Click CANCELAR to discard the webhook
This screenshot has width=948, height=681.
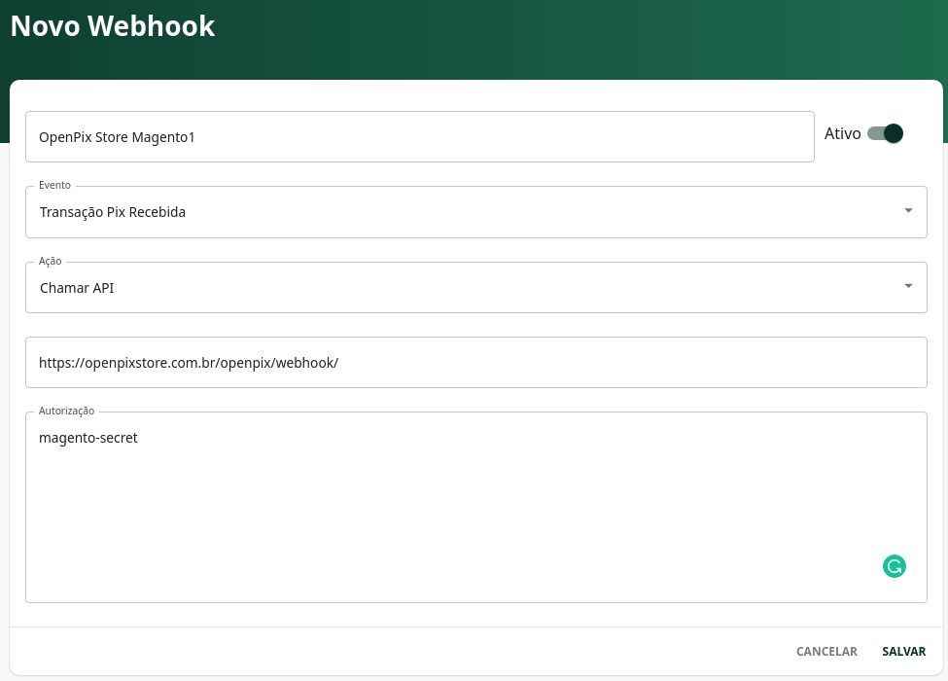[826, 651]
